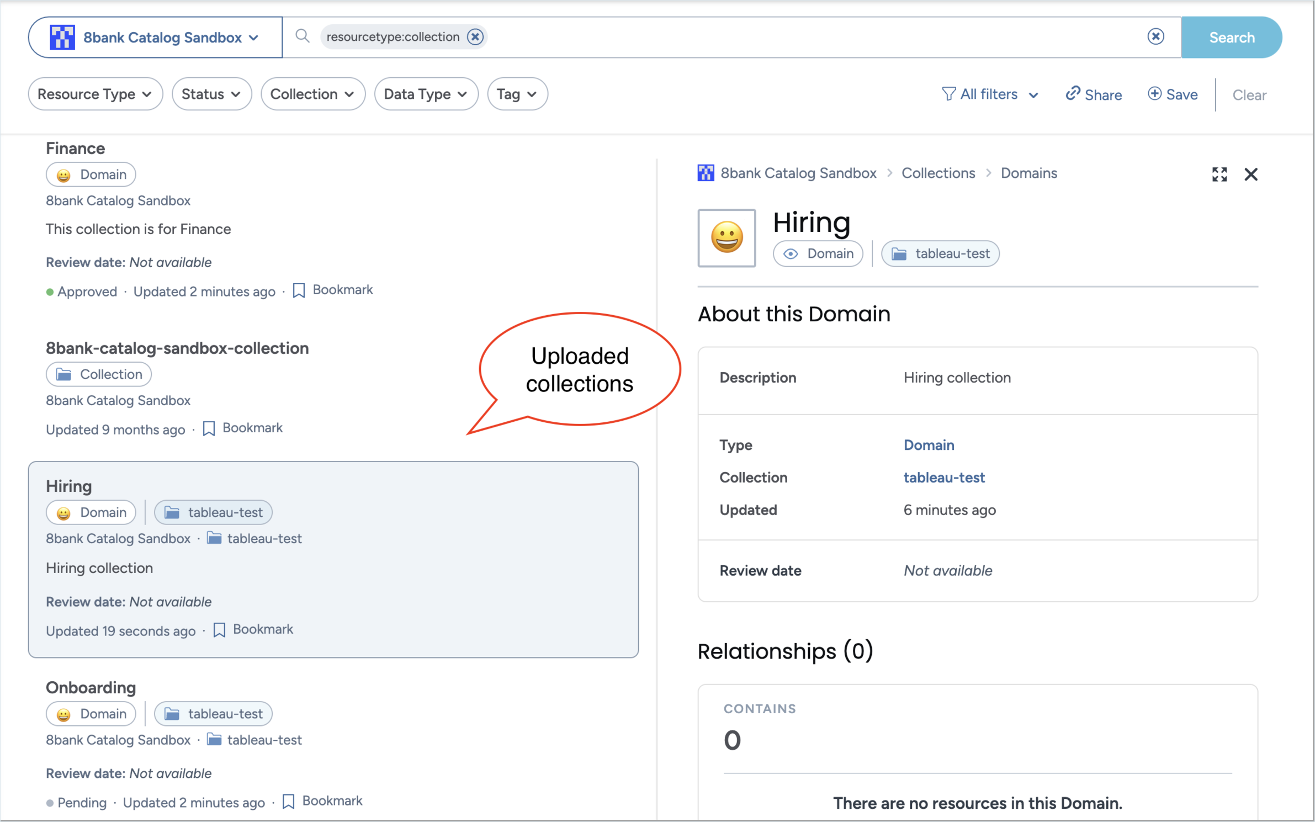Screen dimensions: 1315x822
Task: Open the Status filter dropdown
Action: coord(211,94)
